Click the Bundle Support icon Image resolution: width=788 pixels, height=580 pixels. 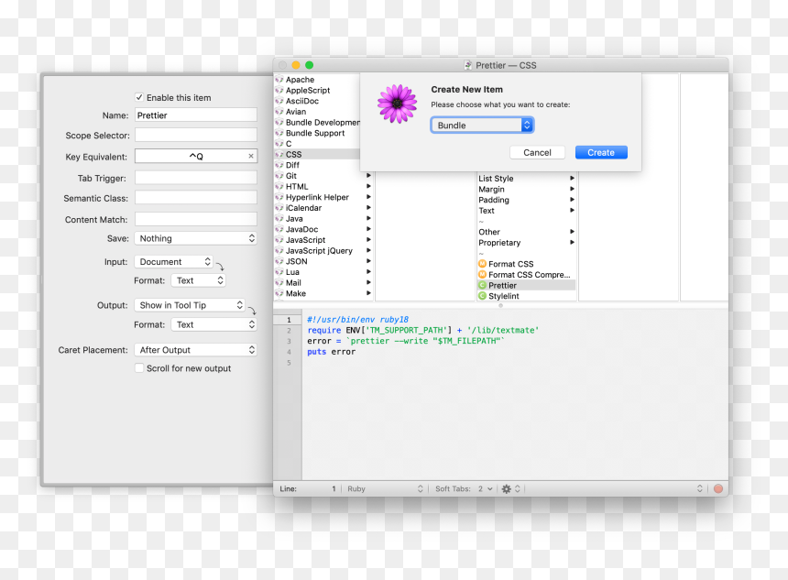[279, 133]
